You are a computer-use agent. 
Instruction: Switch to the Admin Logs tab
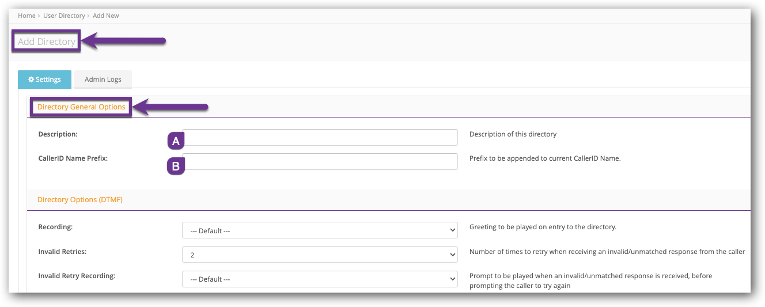103,79
